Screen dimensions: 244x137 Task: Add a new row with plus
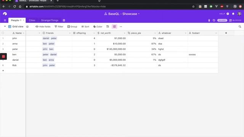click(x=3, y=70)
